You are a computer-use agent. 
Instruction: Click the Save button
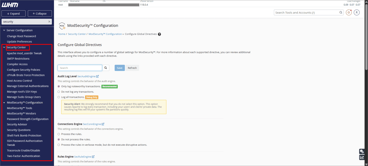pyautogui.click(x=120, y=68)
